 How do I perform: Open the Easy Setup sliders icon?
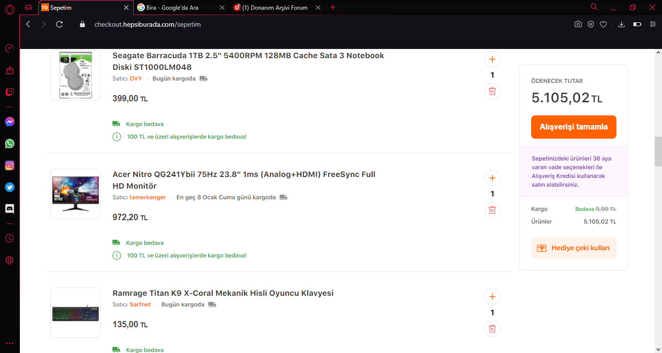tap(653, 24)
